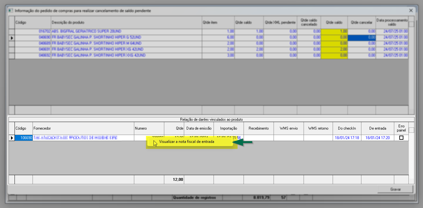Viewport: 423px width, 208px height.
Task: Click the entrada date 18/01/24 17:20
Action: pos(378,138)
